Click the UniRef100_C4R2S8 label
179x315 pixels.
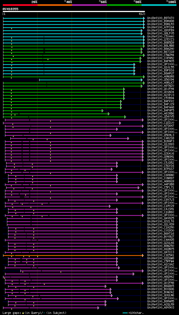click(x=161, y=138)
